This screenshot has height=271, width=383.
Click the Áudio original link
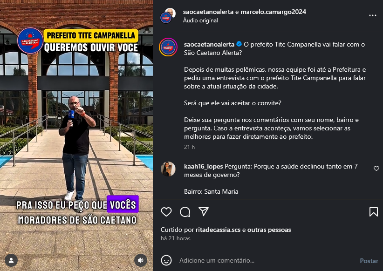click(x=200, y=20)
